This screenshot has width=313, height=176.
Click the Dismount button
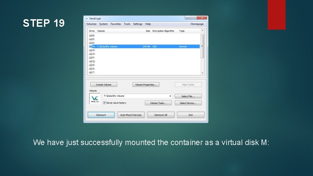(x=101, y=115)
